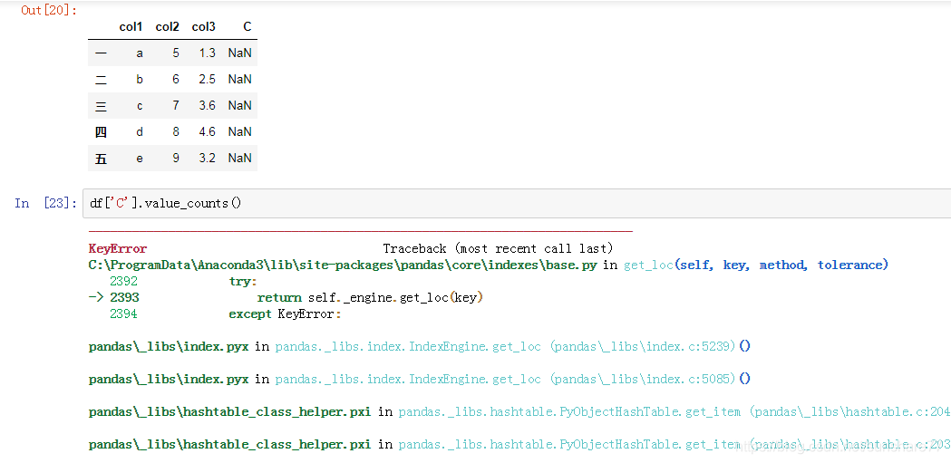This screenshot has height=463, width=951.
Task: Click the col3 column header
Action: click(x=204, y=26)
